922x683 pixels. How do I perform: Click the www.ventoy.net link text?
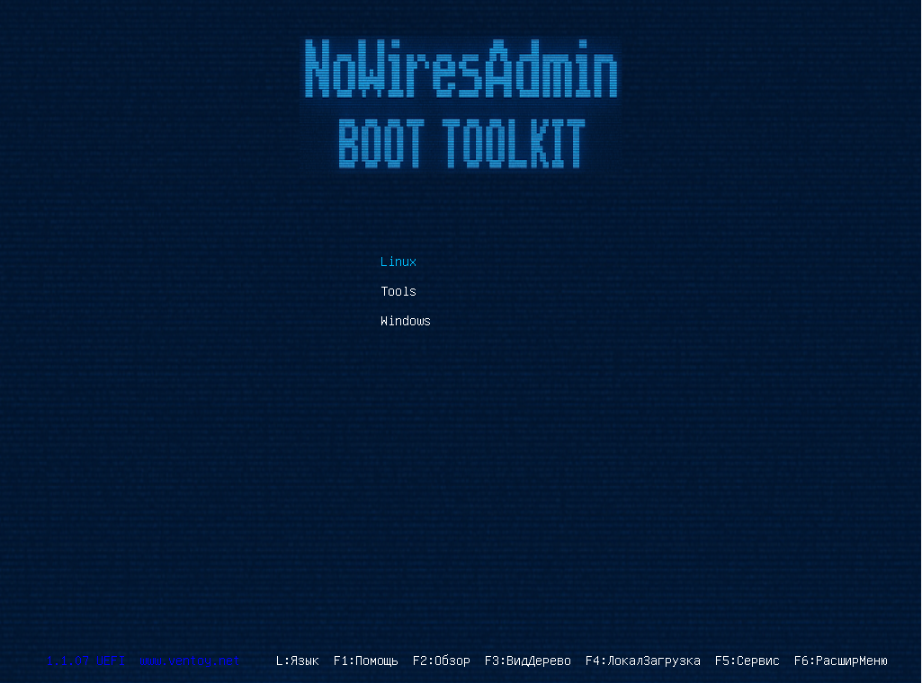tap(189, 661)
